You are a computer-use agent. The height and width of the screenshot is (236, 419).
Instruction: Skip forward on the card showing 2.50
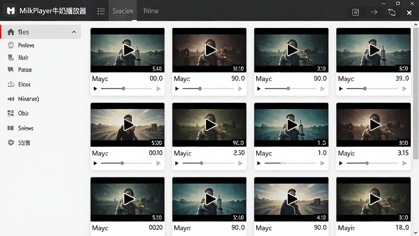click(241, 163)
